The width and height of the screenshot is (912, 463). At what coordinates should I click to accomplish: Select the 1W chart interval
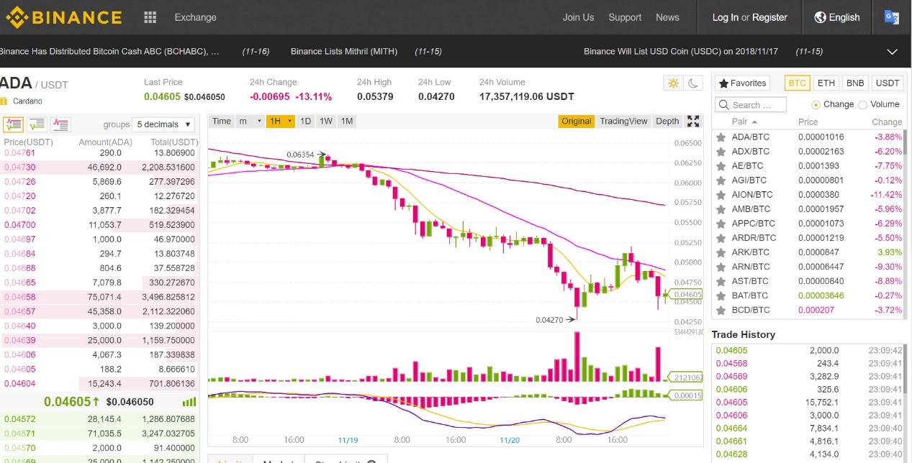click(x=326, y=122)
